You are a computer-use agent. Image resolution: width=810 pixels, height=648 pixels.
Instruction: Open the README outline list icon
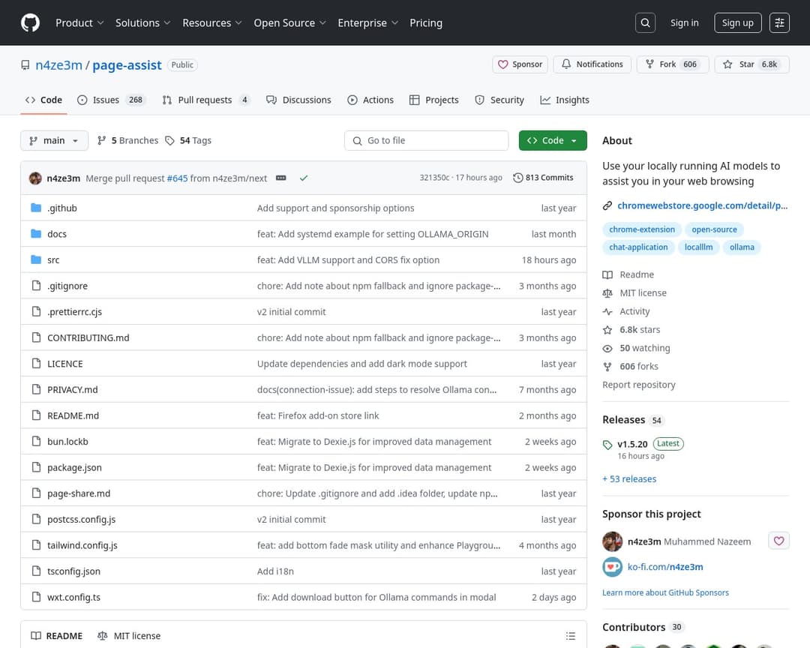pyautogui.click(x=570, y=635)
